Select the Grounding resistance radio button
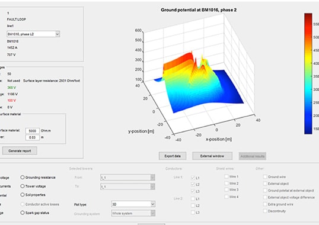The image size is (319, 225). click(23, 177)
